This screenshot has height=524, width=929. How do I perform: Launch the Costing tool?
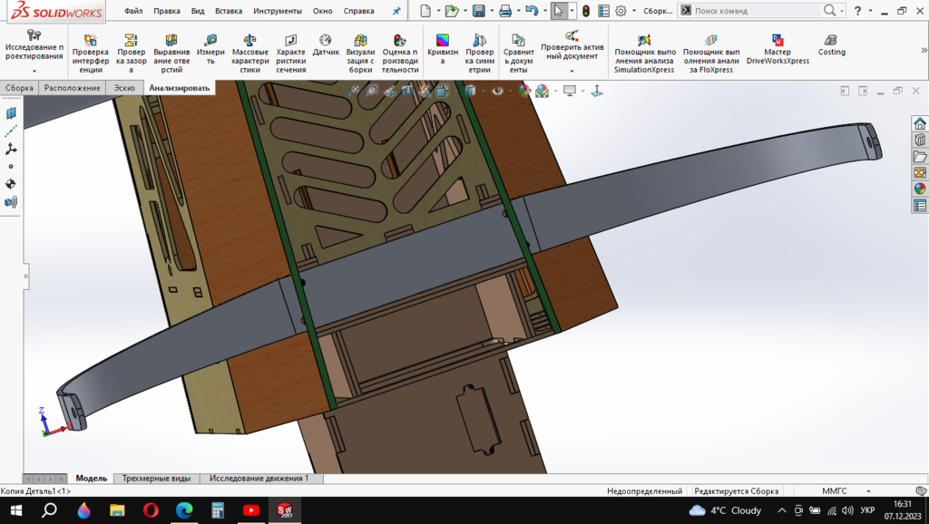(x=831, y=46)
